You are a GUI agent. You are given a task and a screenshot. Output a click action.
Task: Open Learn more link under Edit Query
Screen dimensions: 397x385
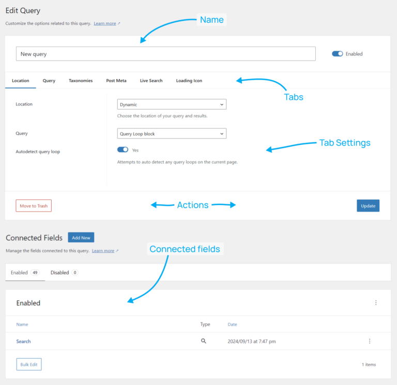tap(105, 23)
